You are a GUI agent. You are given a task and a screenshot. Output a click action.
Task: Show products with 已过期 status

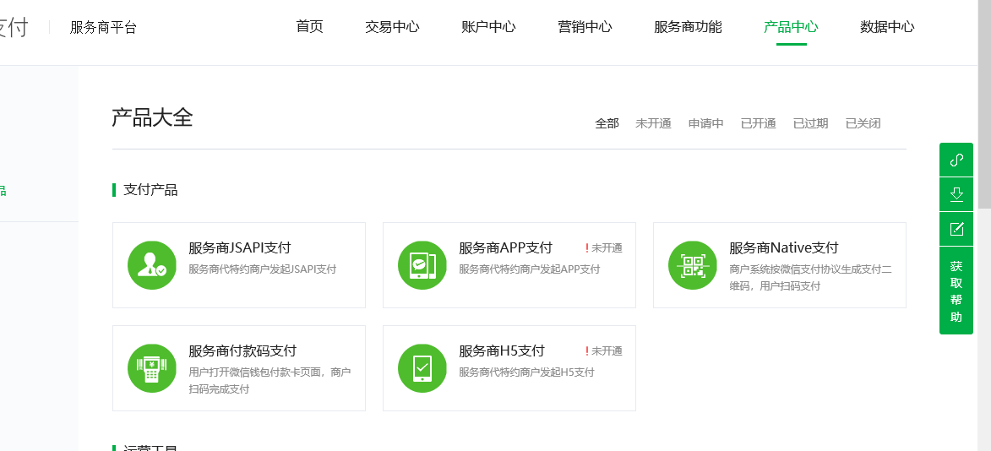click(x=810, y=123)
